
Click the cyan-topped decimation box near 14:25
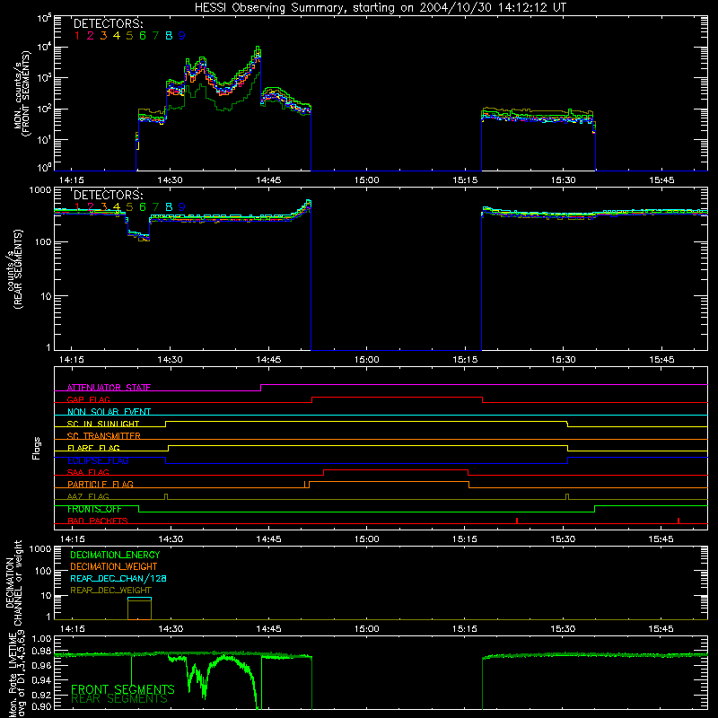tap(139, 609)
